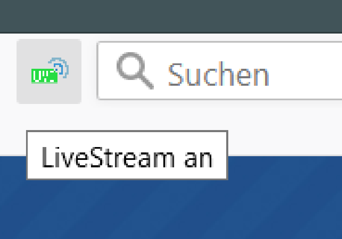
Task: Click the lens circle of the search icon
Action: pyautogui.click(x=131, y=65)
